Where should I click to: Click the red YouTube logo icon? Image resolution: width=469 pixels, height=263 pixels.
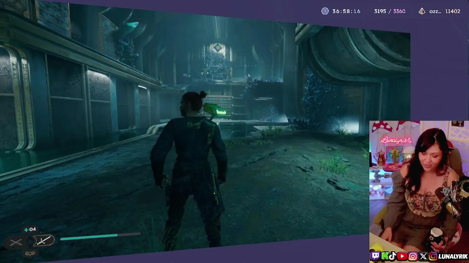[402, 256]
